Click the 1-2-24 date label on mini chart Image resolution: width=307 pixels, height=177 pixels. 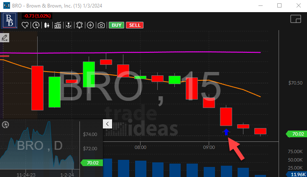pyautogui.click(x=67, y=174)
